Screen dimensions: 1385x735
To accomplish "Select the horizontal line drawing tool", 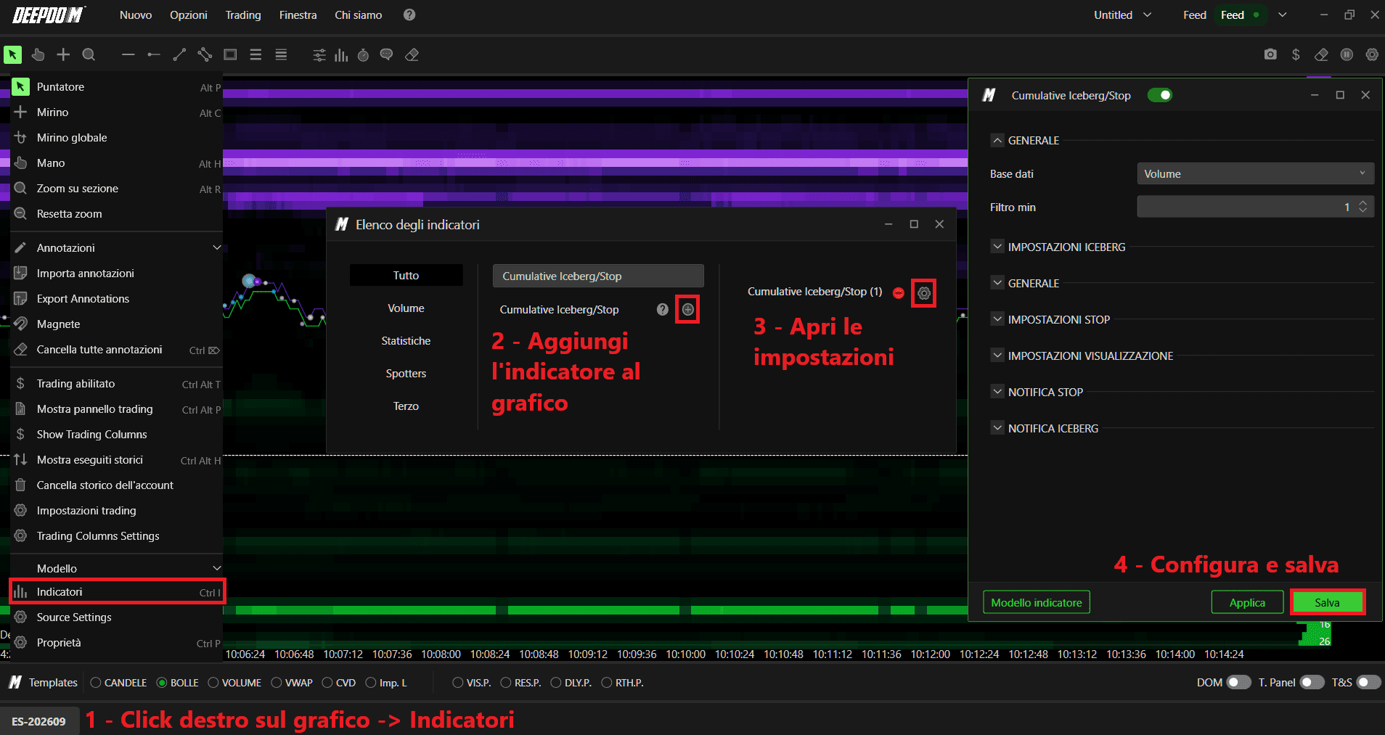I will coord(128,54).
